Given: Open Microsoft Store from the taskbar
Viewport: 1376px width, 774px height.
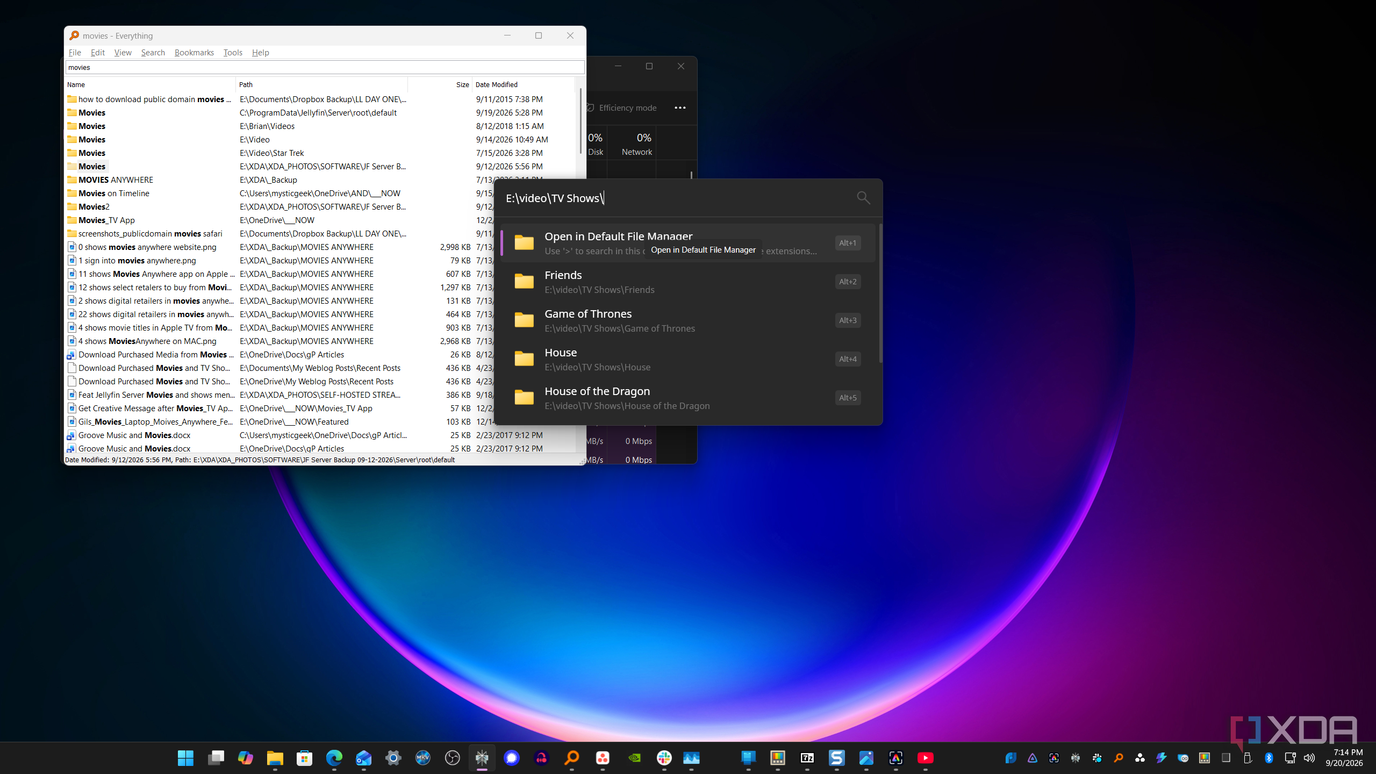Looking at the screenshot, I should (x=305, y=758).
